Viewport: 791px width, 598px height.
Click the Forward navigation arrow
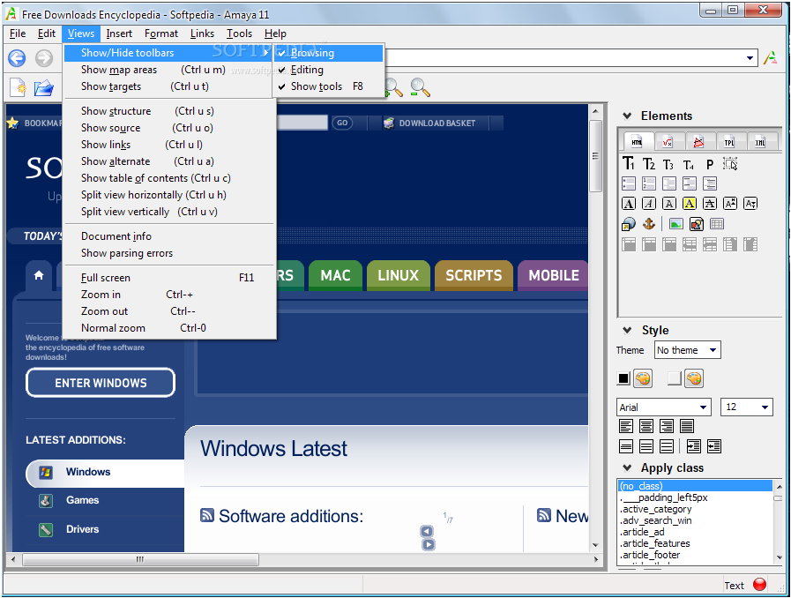(x=44, y=58)
